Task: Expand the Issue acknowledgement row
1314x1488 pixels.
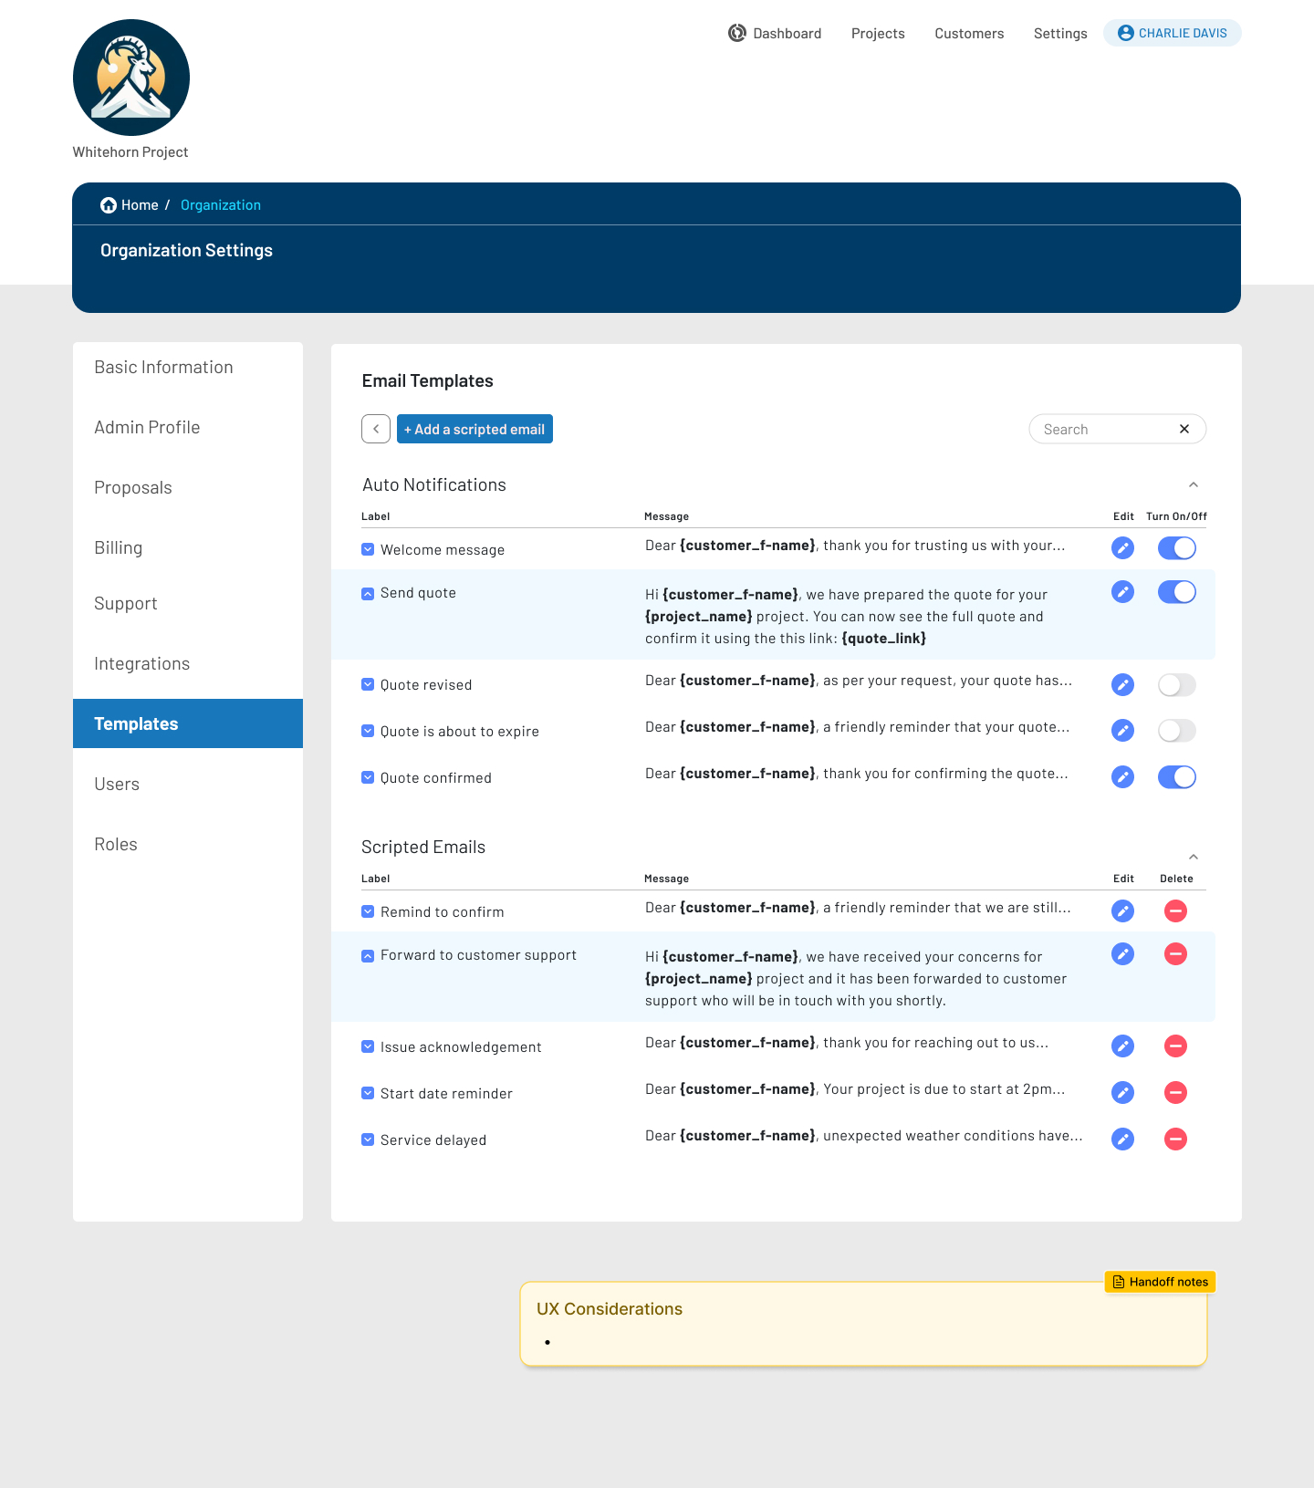Action: (x=368, y=1046)
